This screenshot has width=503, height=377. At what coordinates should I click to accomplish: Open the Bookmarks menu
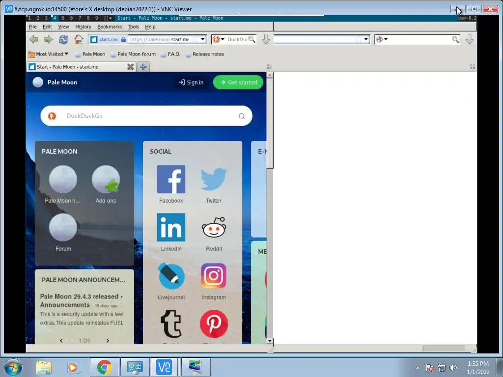110,27
